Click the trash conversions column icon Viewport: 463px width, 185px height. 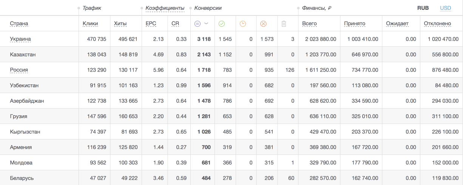pyautogui.click(x=284, y=24)
